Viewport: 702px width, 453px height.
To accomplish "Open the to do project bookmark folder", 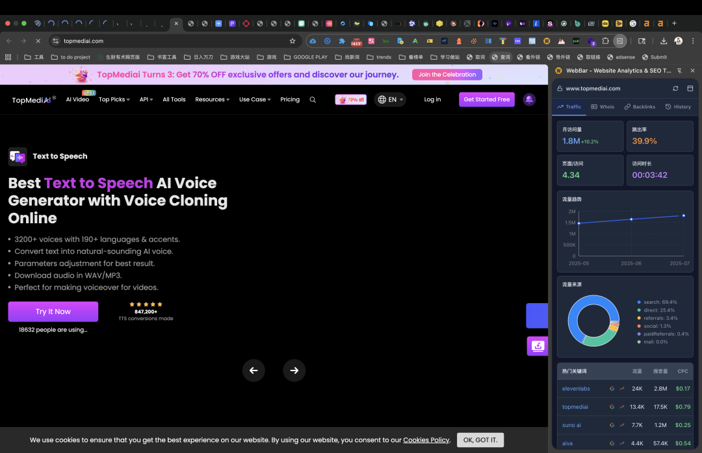I will [71, 57].
